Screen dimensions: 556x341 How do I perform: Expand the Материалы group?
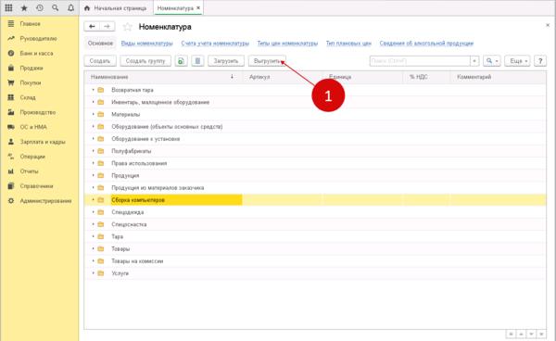coord(94,114)
